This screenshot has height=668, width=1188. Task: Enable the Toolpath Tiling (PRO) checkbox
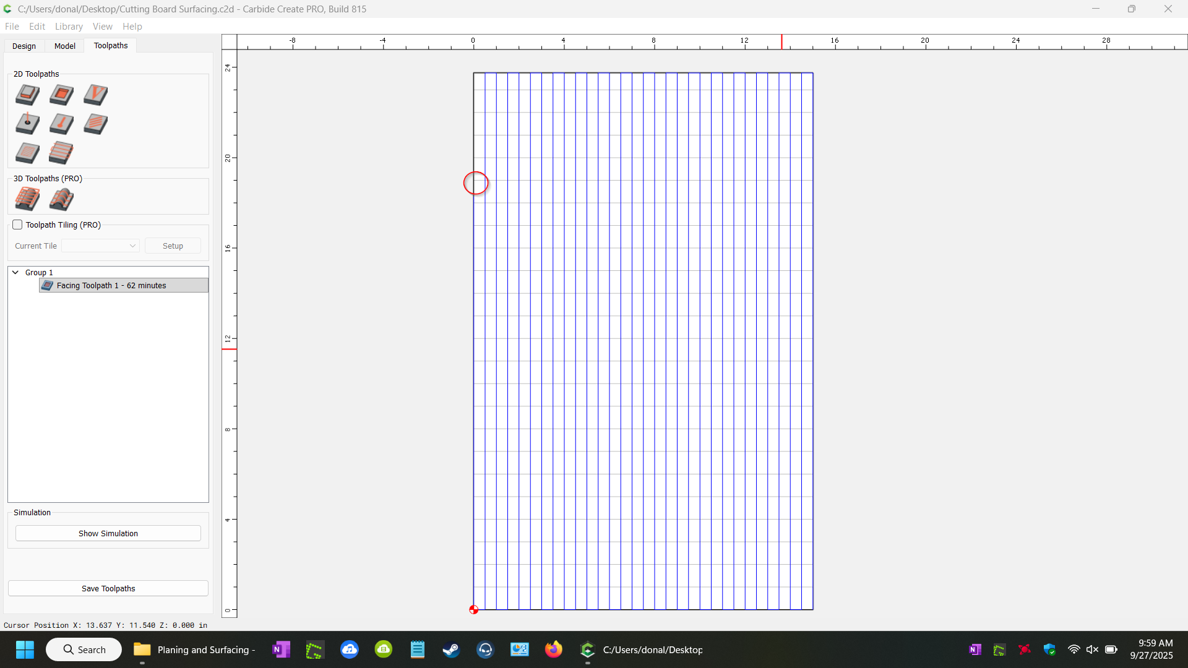click(18, 225)
